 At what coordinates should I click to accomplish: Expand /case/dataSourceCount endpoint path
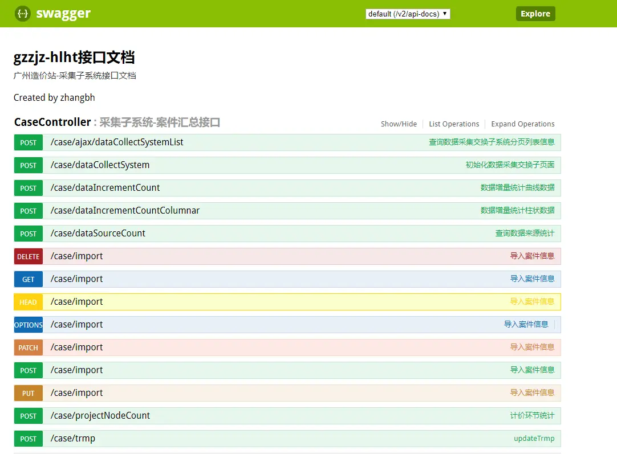click(98, 234)
